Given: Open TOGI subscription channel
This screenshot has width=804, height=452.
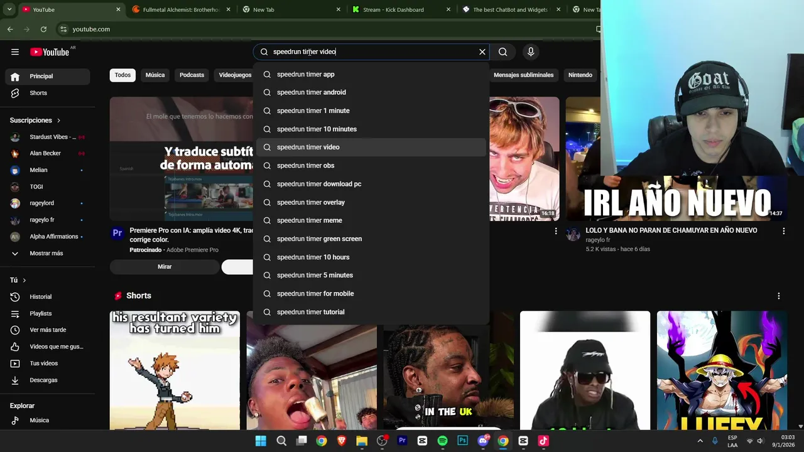Looking at the screenshot, I should point(48,186).
